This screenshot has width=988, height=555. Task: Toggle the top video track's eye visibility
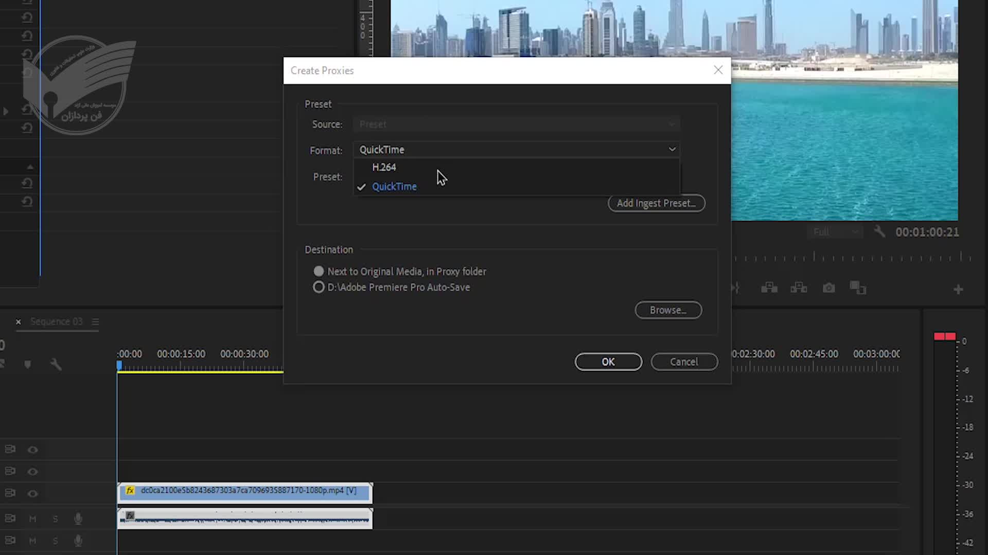pos(33,450)
